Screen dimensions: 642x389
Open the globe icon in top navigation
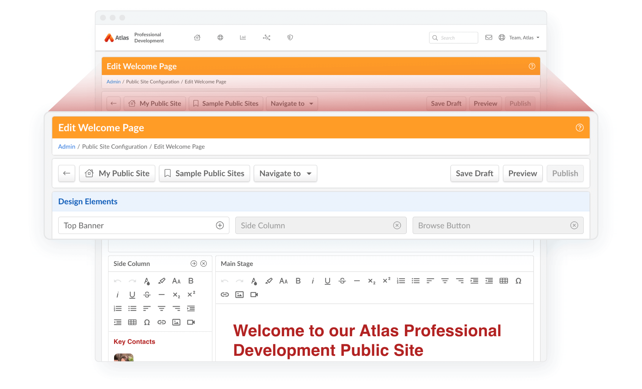coord(220,37)
